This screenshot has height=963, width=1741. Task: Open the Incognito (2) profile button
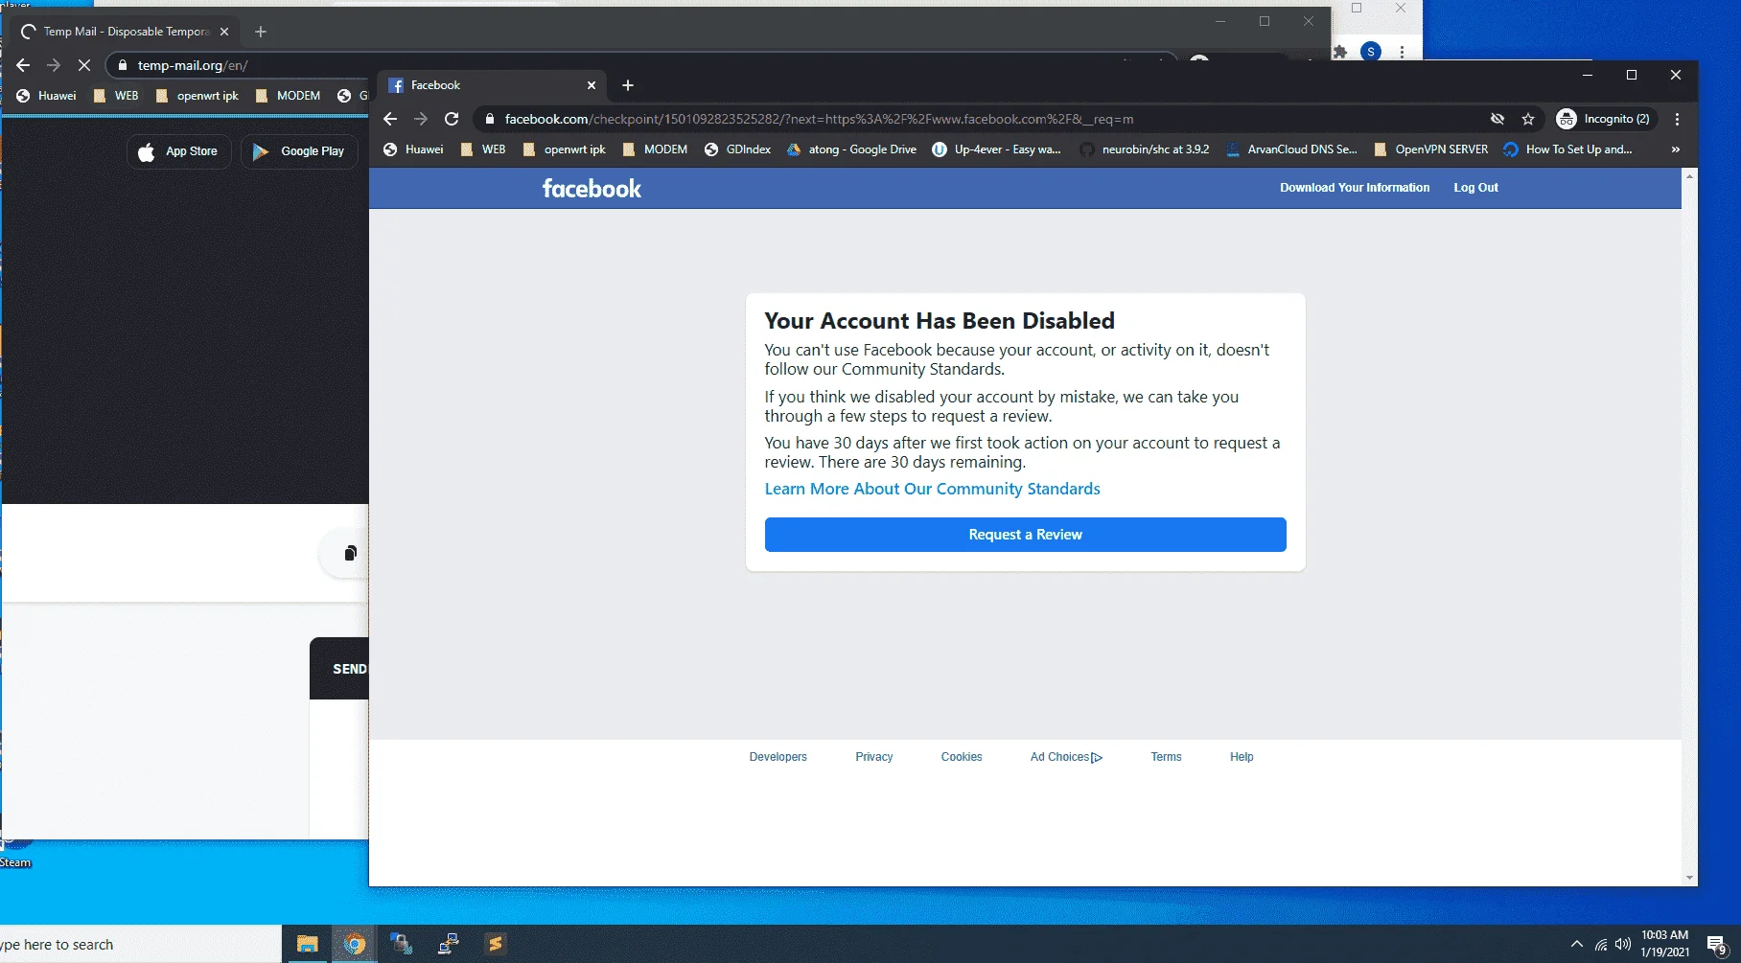[x=1603, y=119]
